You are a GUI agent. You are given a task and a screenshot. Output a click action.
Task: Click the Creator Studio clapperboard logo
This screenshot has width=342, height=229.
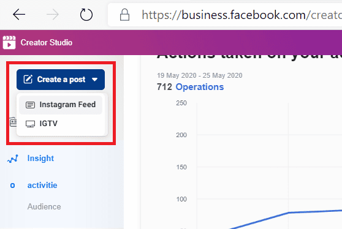pos(9,42)
